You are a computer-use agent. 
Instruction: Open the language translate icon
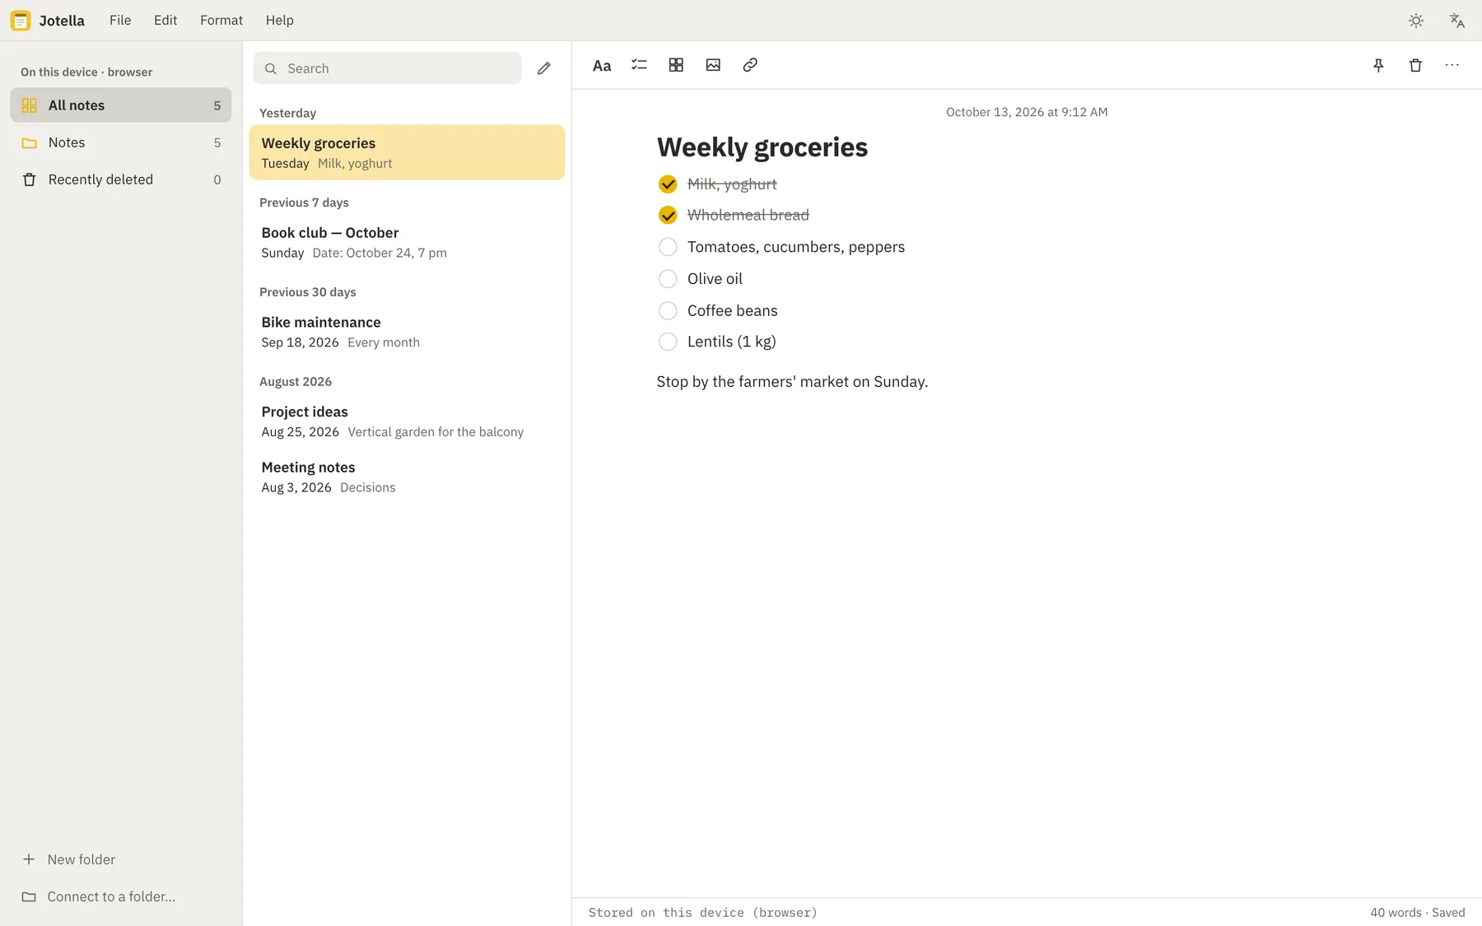[x=1457, y=21]
